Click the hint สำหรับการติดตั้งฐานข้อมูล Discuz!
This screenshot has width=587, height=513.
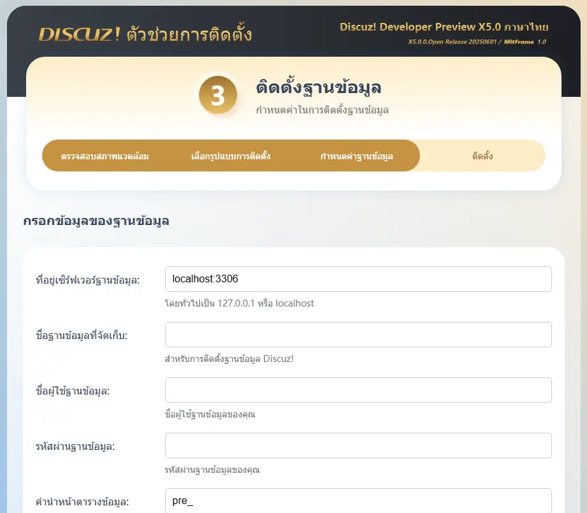(229, 359)
